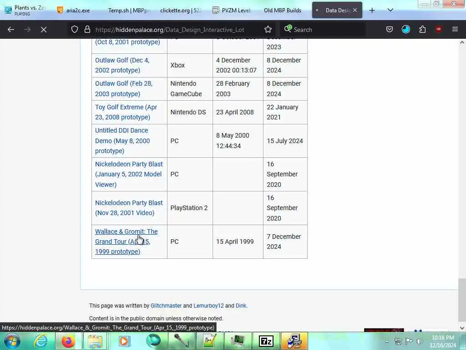Select the '23 April 2008' date cell

coord(238,112)
